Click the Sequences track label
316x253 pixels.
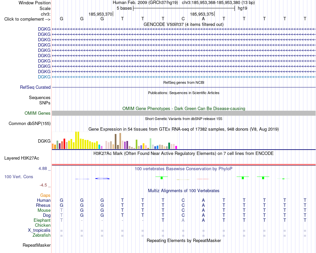pyautogui.click(x=40, y=97)
